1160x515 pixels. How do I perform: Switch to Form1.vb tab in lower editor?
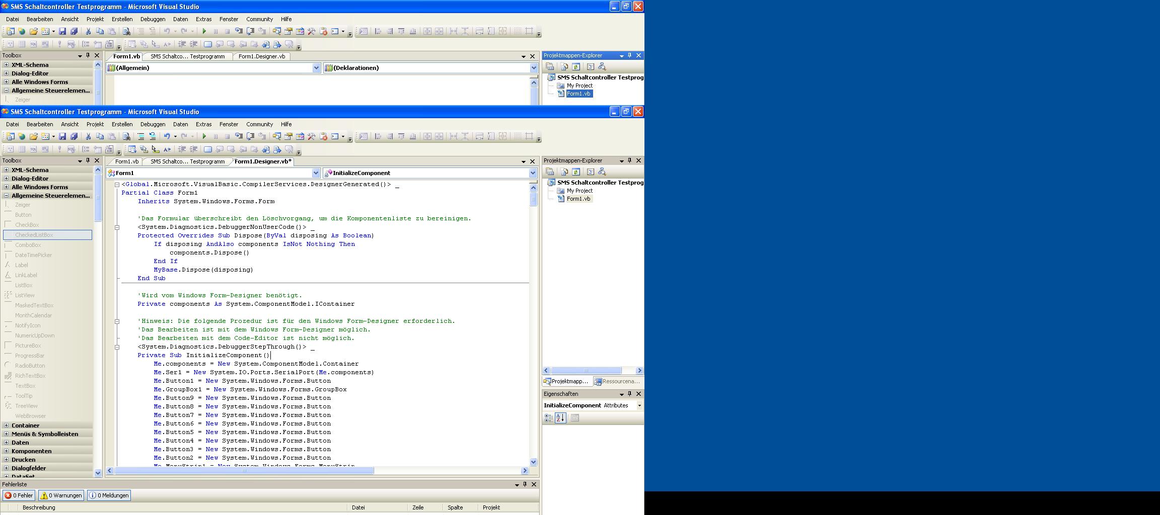click(x=127, y=161)
